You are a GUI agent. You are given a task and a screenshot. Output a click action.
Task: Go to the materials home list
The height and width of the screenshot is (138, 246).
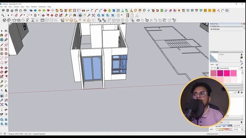click(218, 68)
